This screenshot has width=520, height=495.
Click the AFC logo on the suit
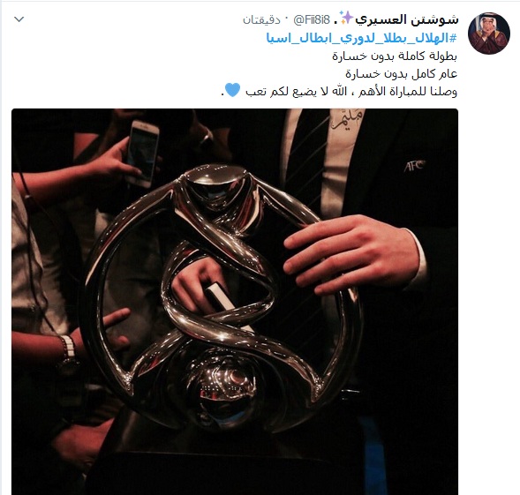click(x=414, y=166)
